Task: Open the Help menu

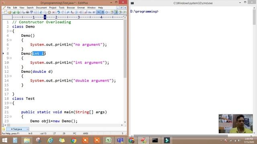Action: point(100,8)
